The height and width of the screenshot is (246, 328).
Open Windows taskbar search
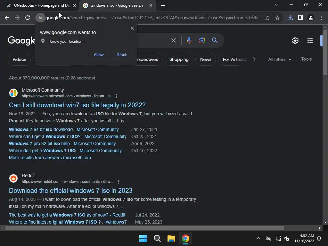[x=157, y=238]
